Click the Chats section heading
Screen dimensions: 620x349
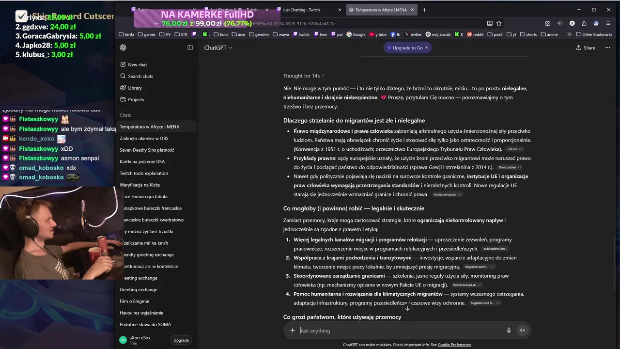click(x=125, y=115)
